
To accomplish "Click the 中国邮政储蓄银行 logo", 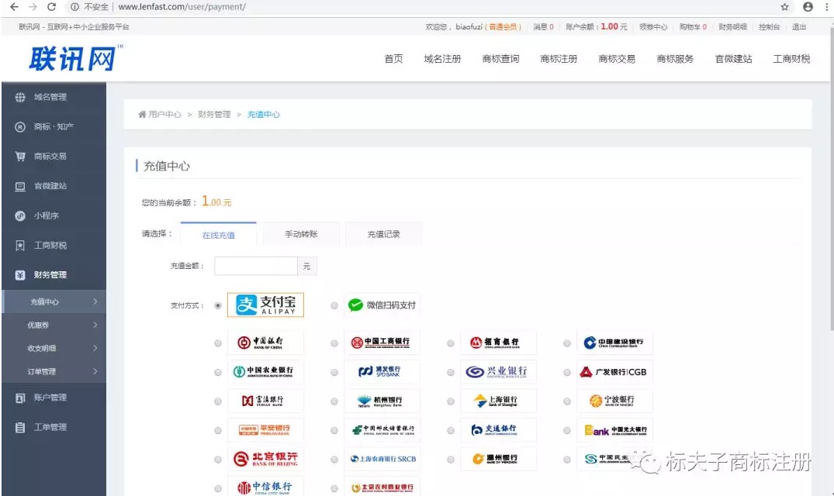I will [x=382, y=429].
